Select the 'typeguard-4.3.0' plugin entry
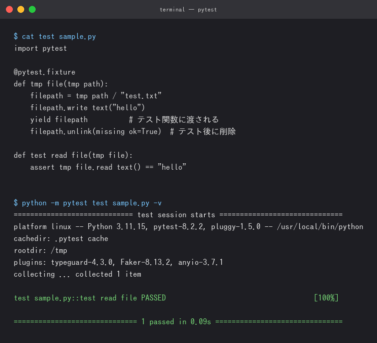The image size is (377, 343). tap(82, 263)
